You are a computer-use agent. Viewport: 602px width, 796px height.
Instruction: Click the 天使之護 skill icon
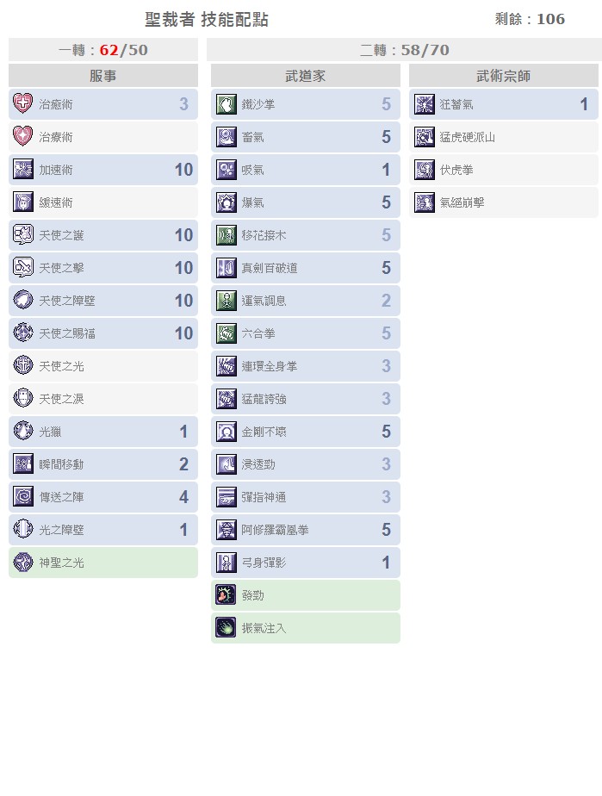click(x=23, y=235)
